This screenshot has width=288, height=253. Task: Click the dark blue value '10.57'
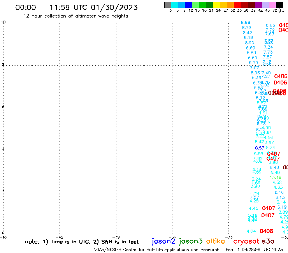[258, 148]
